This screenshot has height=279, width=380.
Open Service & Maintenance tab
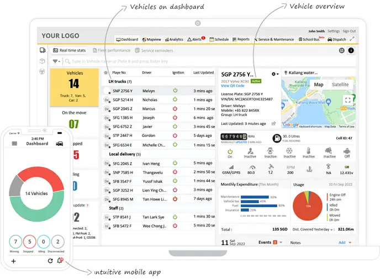pyautogui.click(x=274, y=39)
